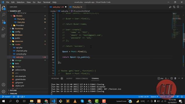
Task: Open channels.php in the explorer
Action: (x=21, y=51)
